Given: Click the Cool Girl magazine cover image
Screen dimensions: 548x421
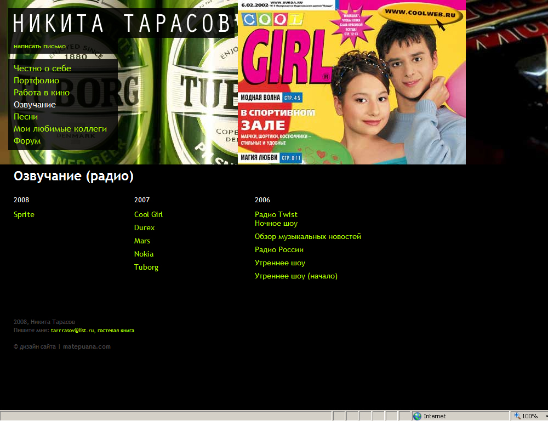Looking at the screenshot, I should coord(351,82).
